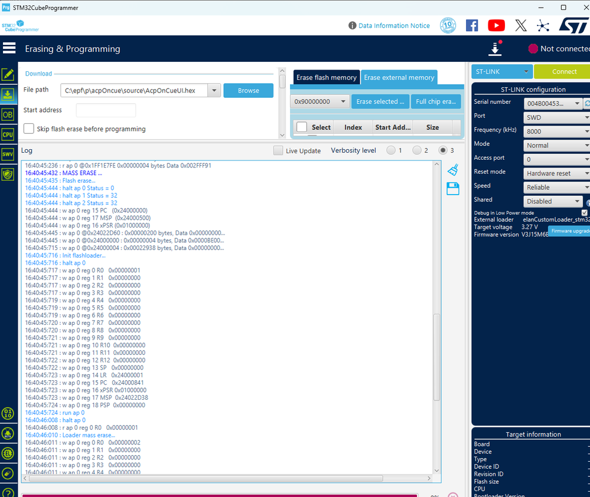Click the Full chip erase button
This screenshot has width=590, height=497.
(436, 101)
